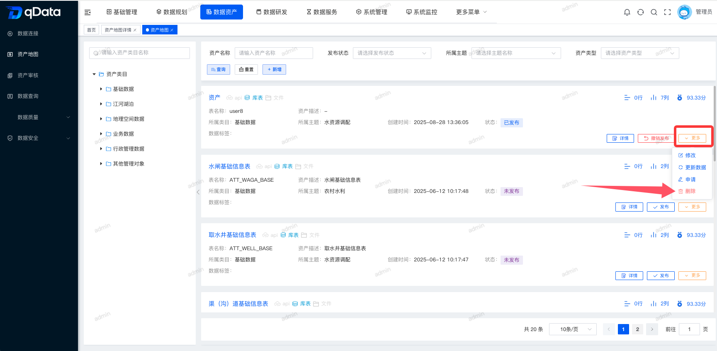
Task: Choose 更新数据 from the more menu
Action: click(692, 168)
